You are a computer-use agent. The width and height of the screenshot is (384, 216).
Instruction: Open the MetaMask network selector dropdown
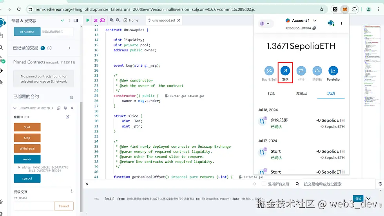coord(264,24)
